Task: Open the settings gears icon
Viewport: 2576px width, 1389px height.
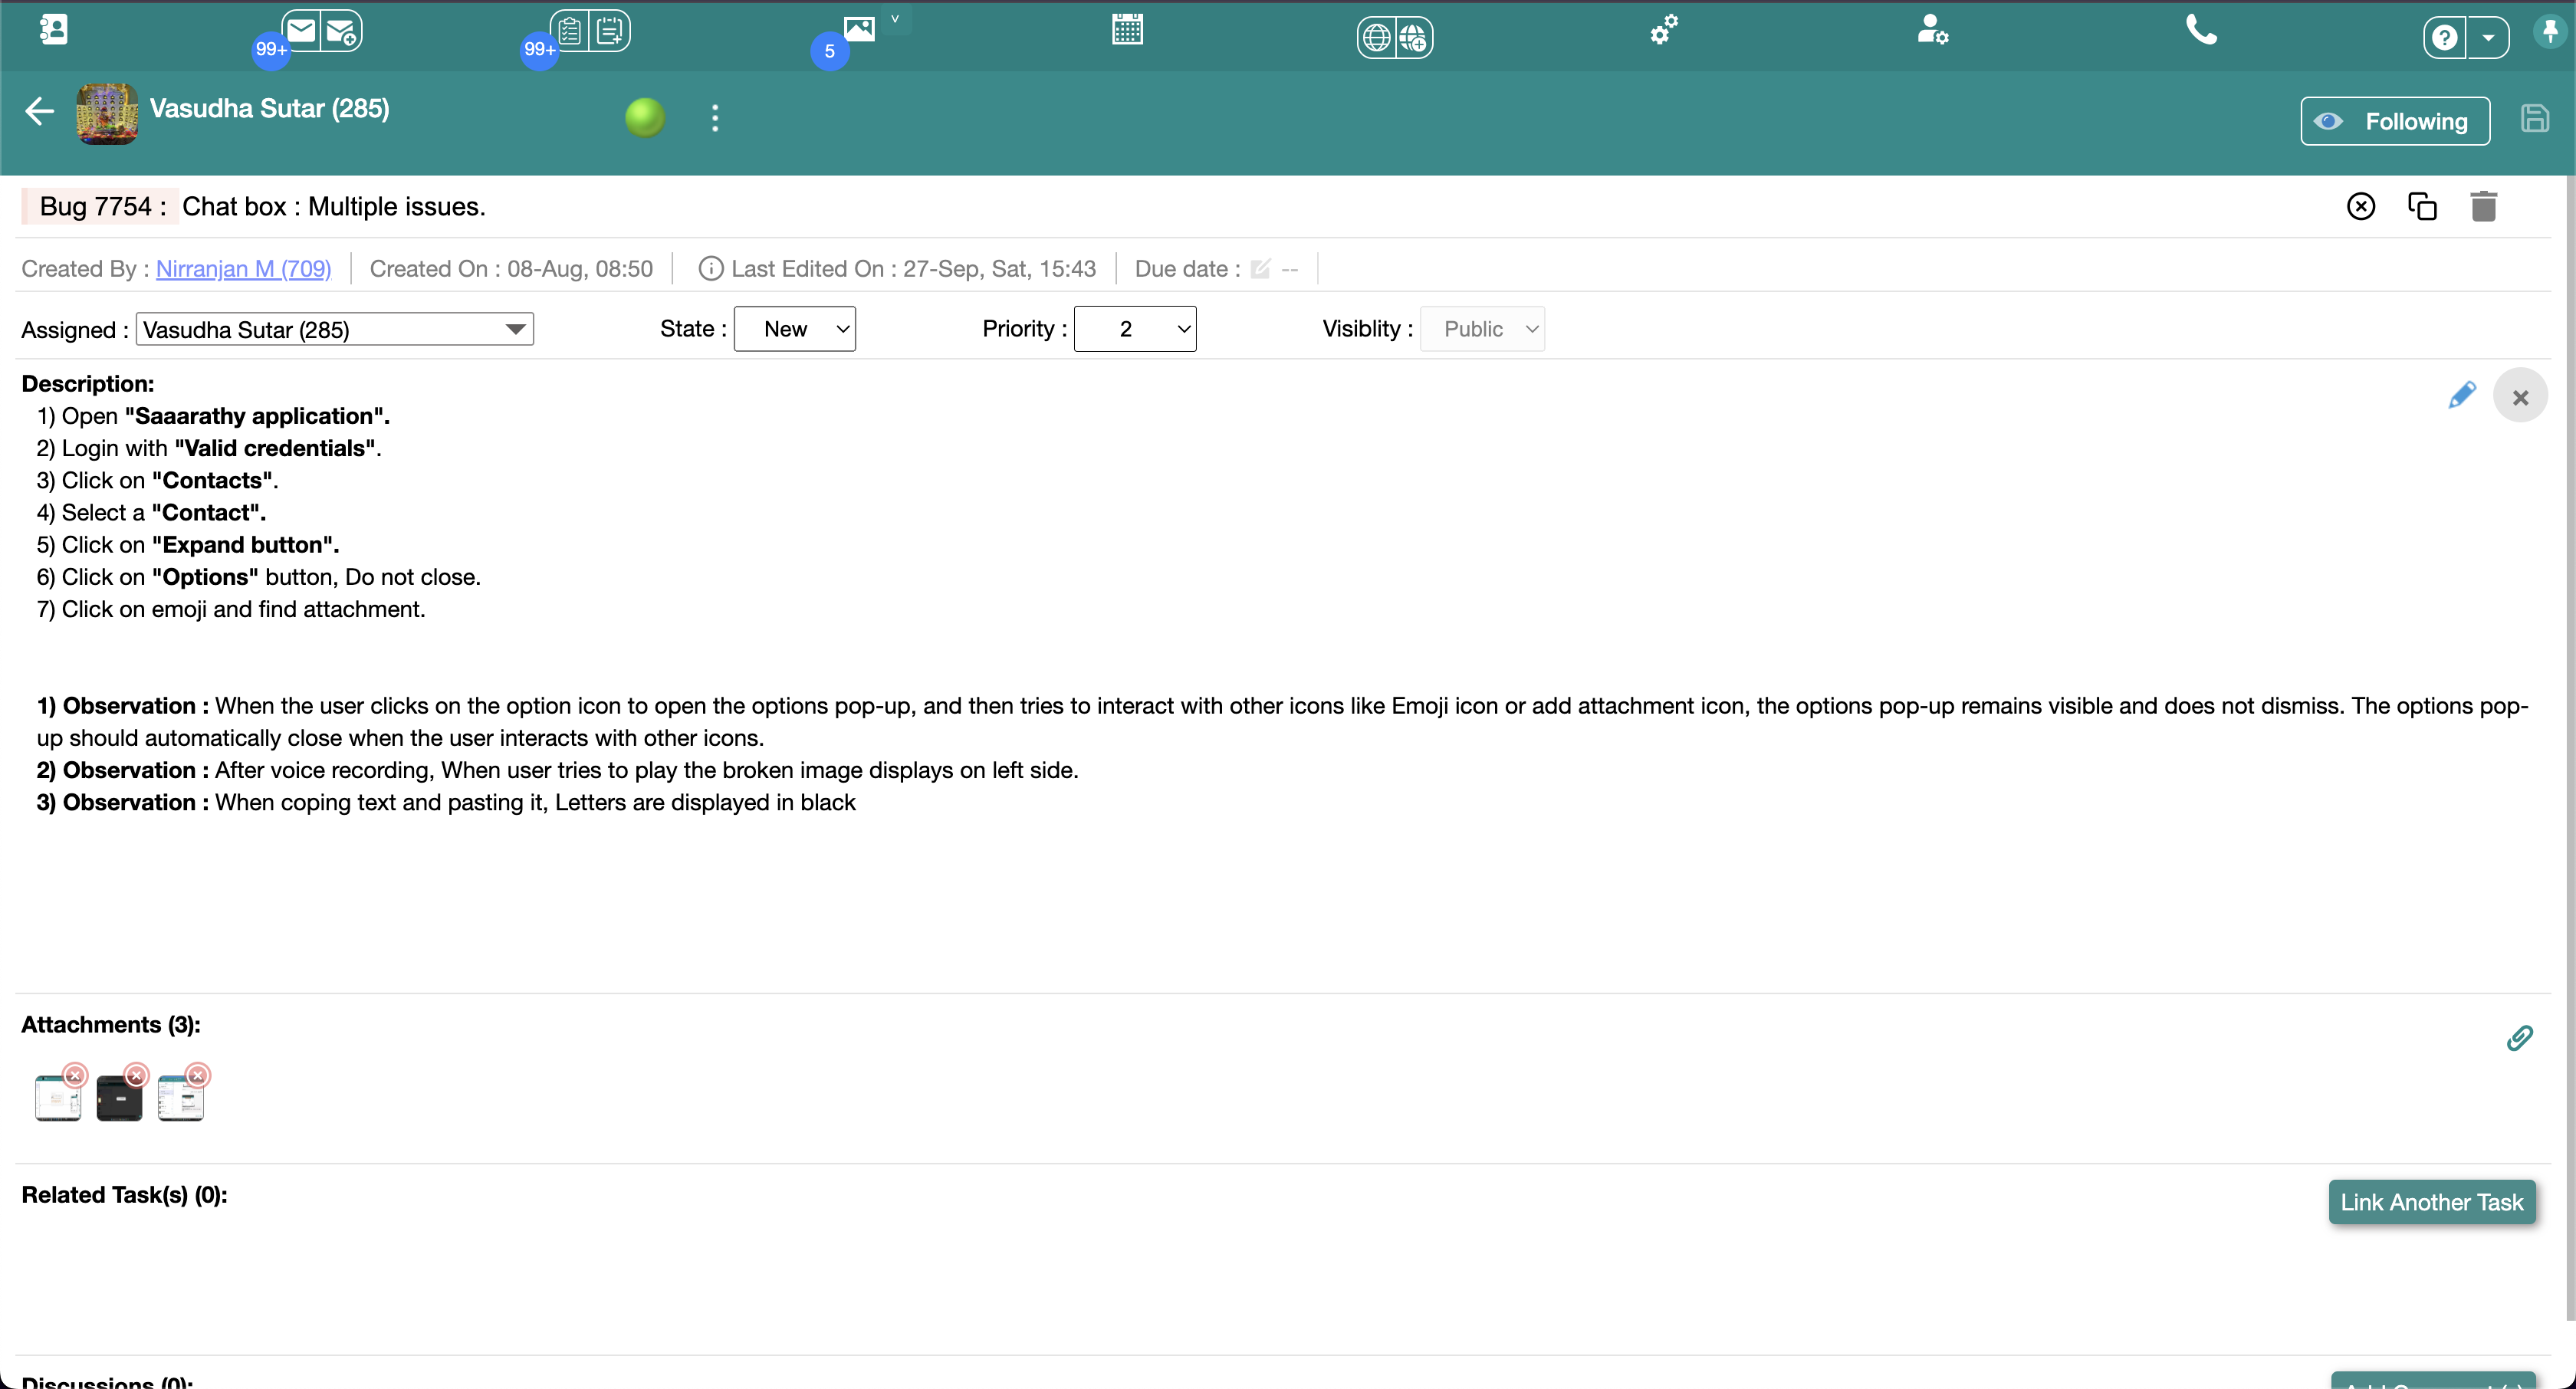Action: (x=1662, y=30)
